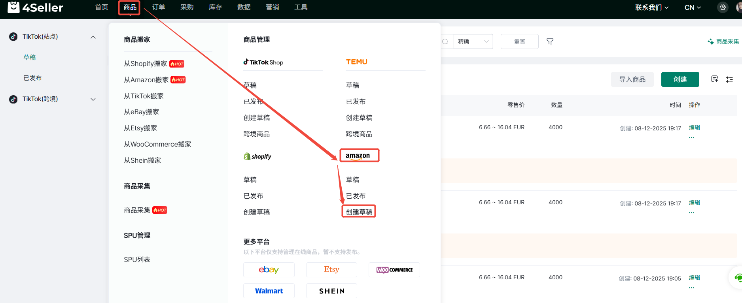Open the 数据 top menu

(x=244, y=7)
